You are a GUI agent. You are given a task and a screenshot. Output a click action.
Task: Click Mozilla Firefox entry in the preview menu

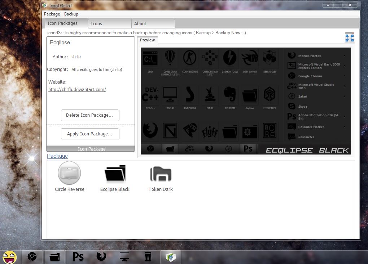click(x=316, y=56)
